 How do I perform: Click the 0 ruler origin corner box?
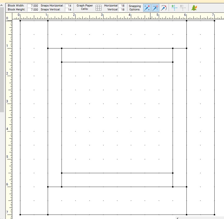pos(9,16)
